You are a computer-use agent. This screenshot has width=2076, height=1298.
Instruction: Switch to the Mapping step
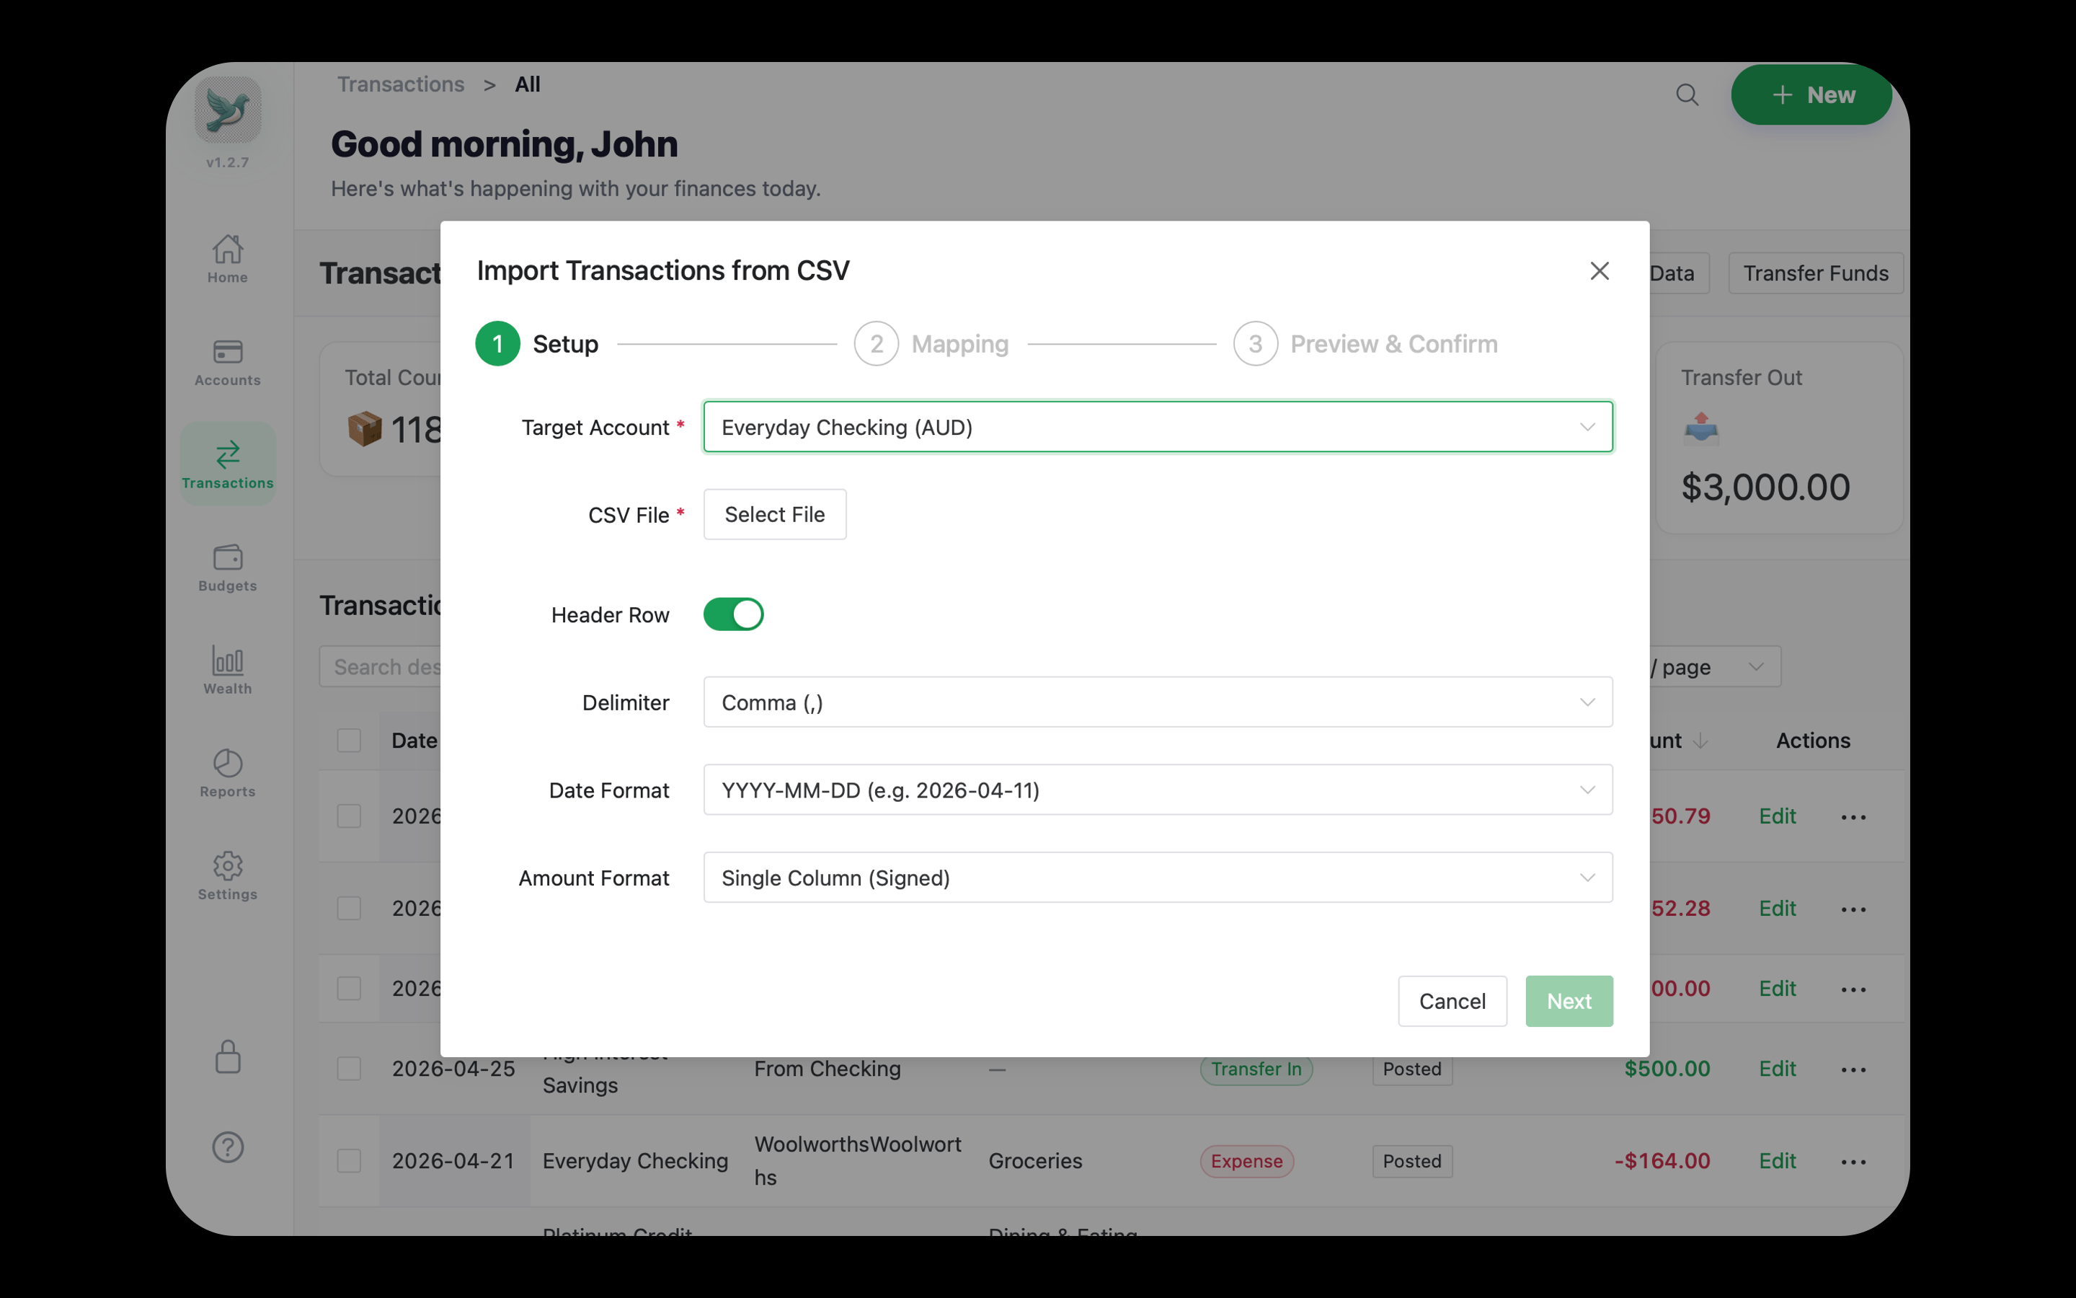[x=876, y=343]
